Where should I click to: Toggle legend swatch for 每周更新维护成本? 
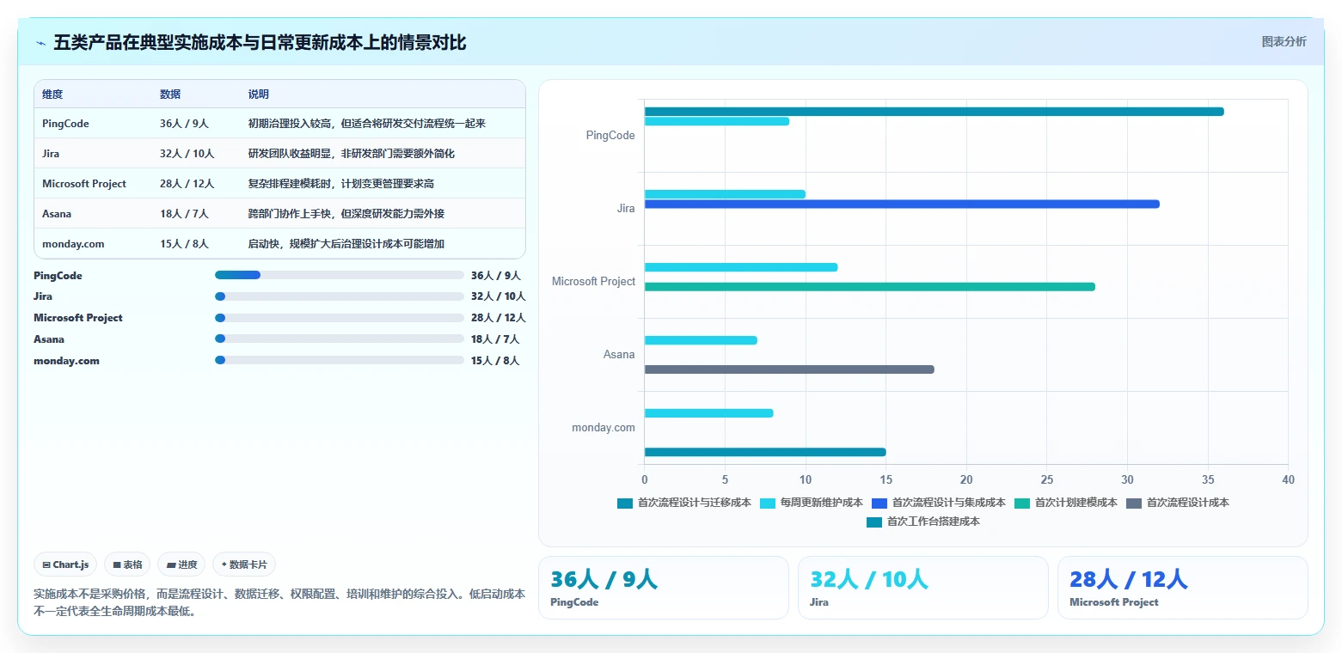[x=768, y=503]
